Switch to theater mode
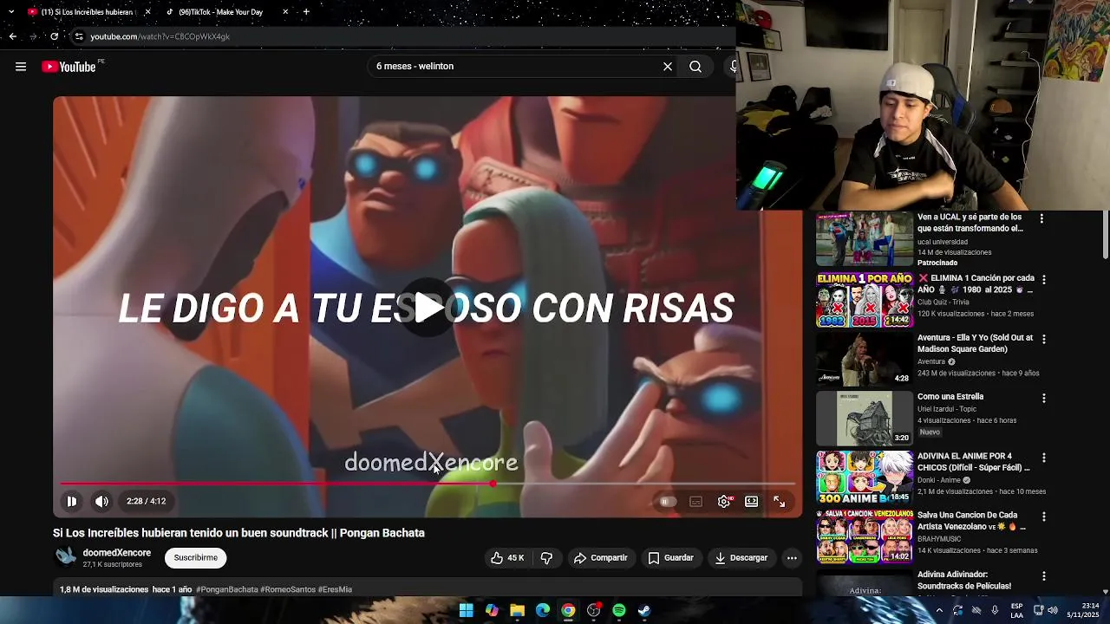 pos(752,501)
